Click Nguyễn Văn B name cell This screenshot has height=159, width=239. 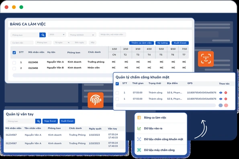click(x=55, y=68)
